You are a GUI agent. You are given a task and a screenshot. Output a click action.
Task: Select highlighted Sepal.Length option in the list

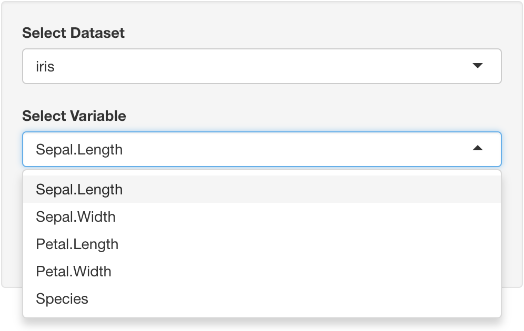79,189
